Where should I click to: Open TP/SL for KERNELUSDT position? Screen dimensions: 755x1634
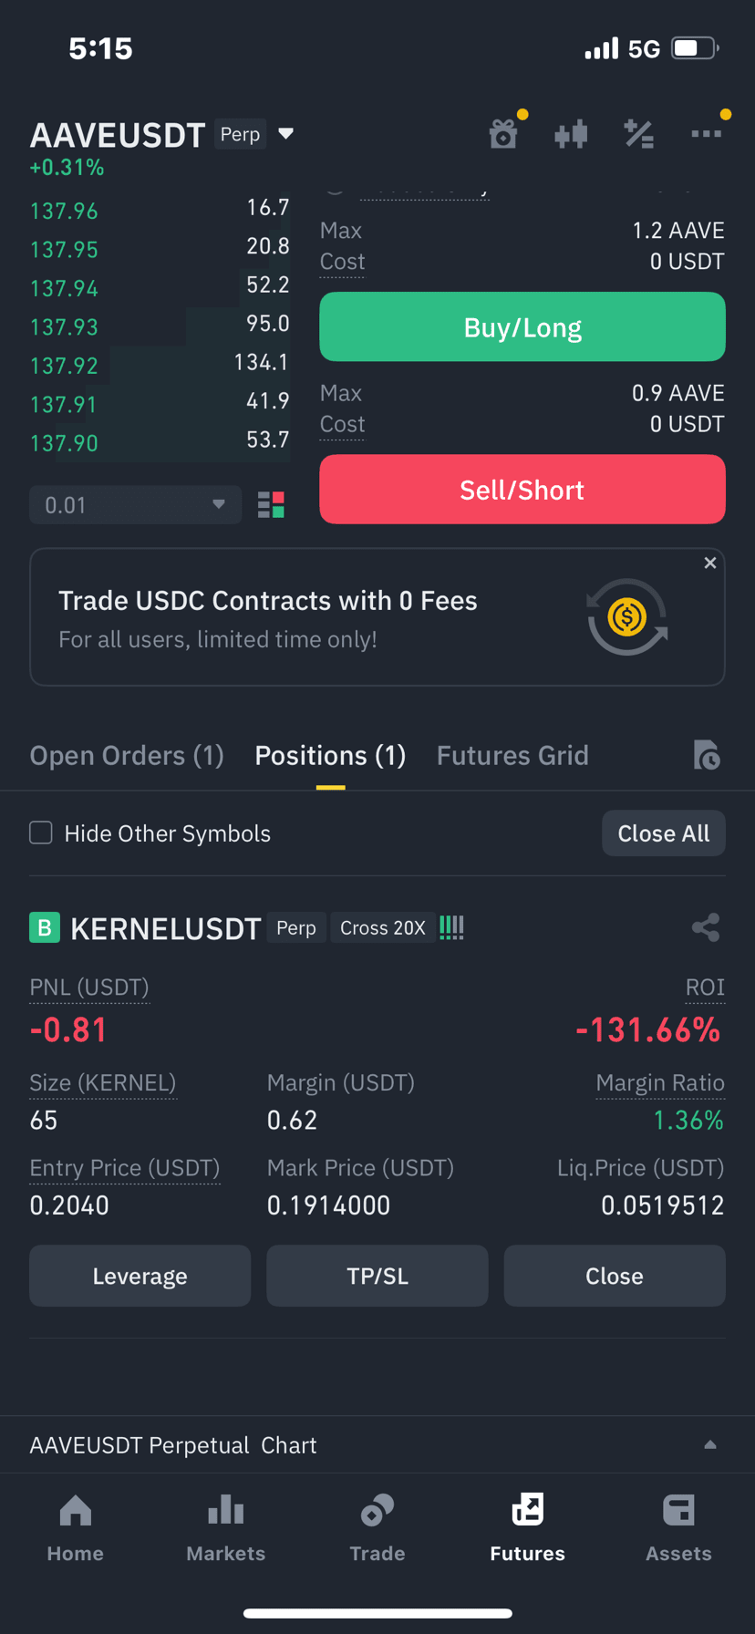(x=377, y=1276)
